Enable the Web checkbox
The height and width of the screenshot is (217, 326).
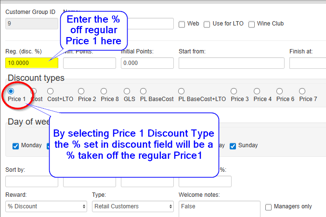tap(182, 24)
